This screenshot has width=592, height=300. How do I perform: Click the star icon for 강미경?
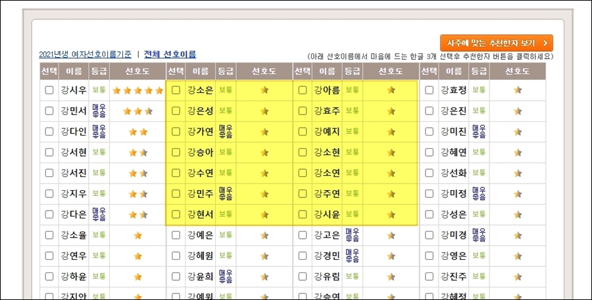[x=518, y=236]
